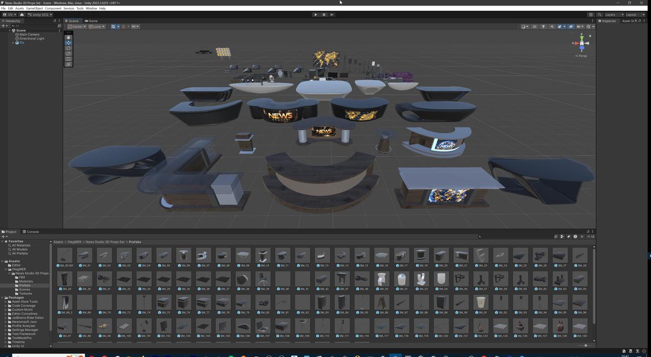Open the OV account dropdown
The image size is (651, 357).
tap(10, 15)
